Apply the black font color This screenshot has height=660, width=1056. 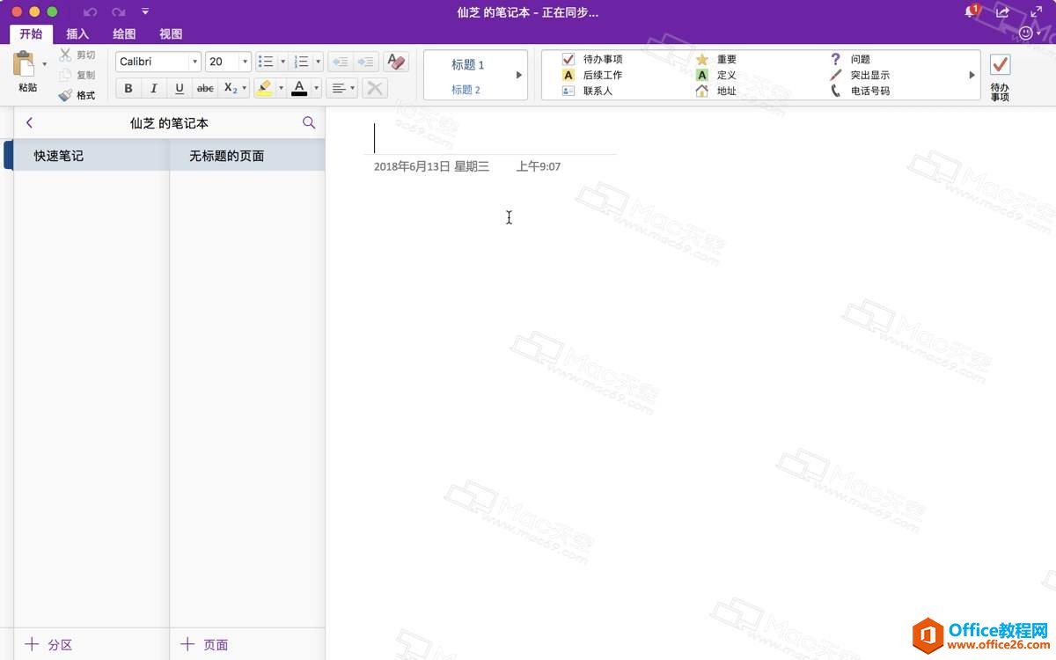pos(299,88)
